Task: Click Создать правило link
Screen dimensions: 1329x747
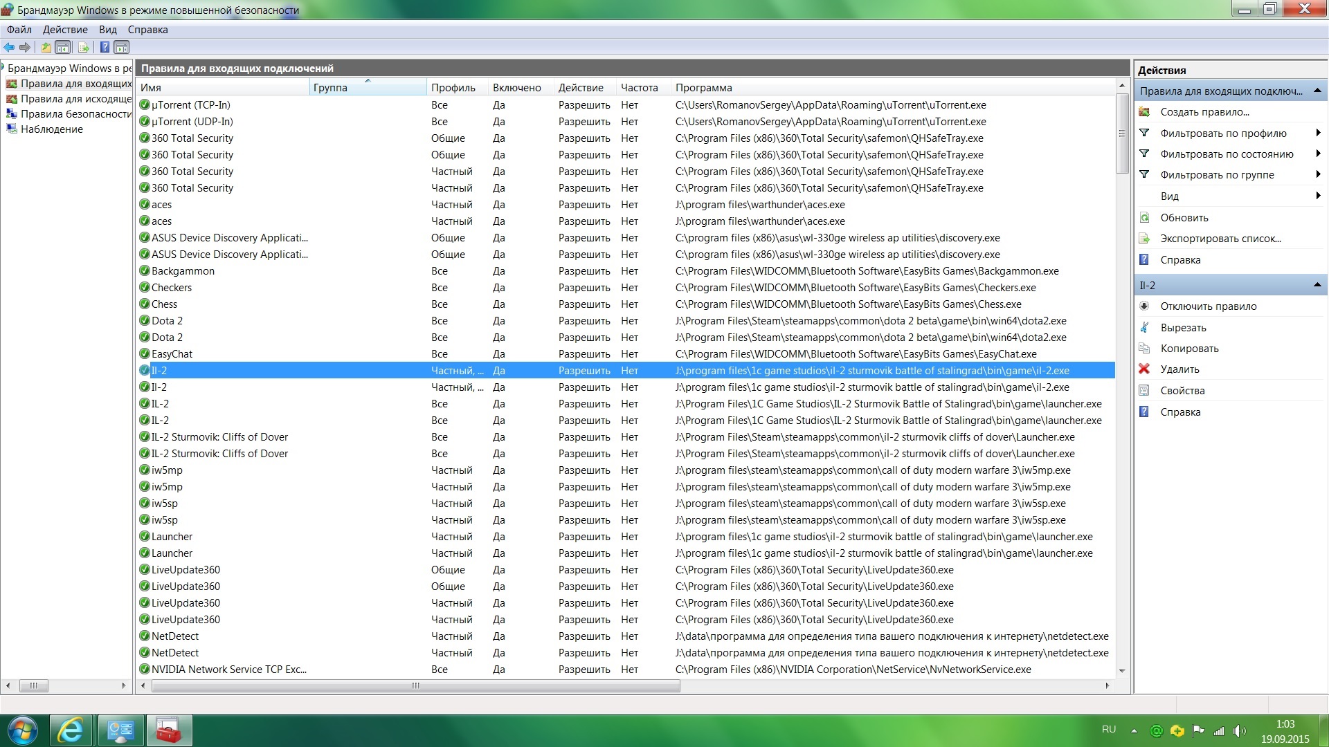Action: pos(1204,112)
